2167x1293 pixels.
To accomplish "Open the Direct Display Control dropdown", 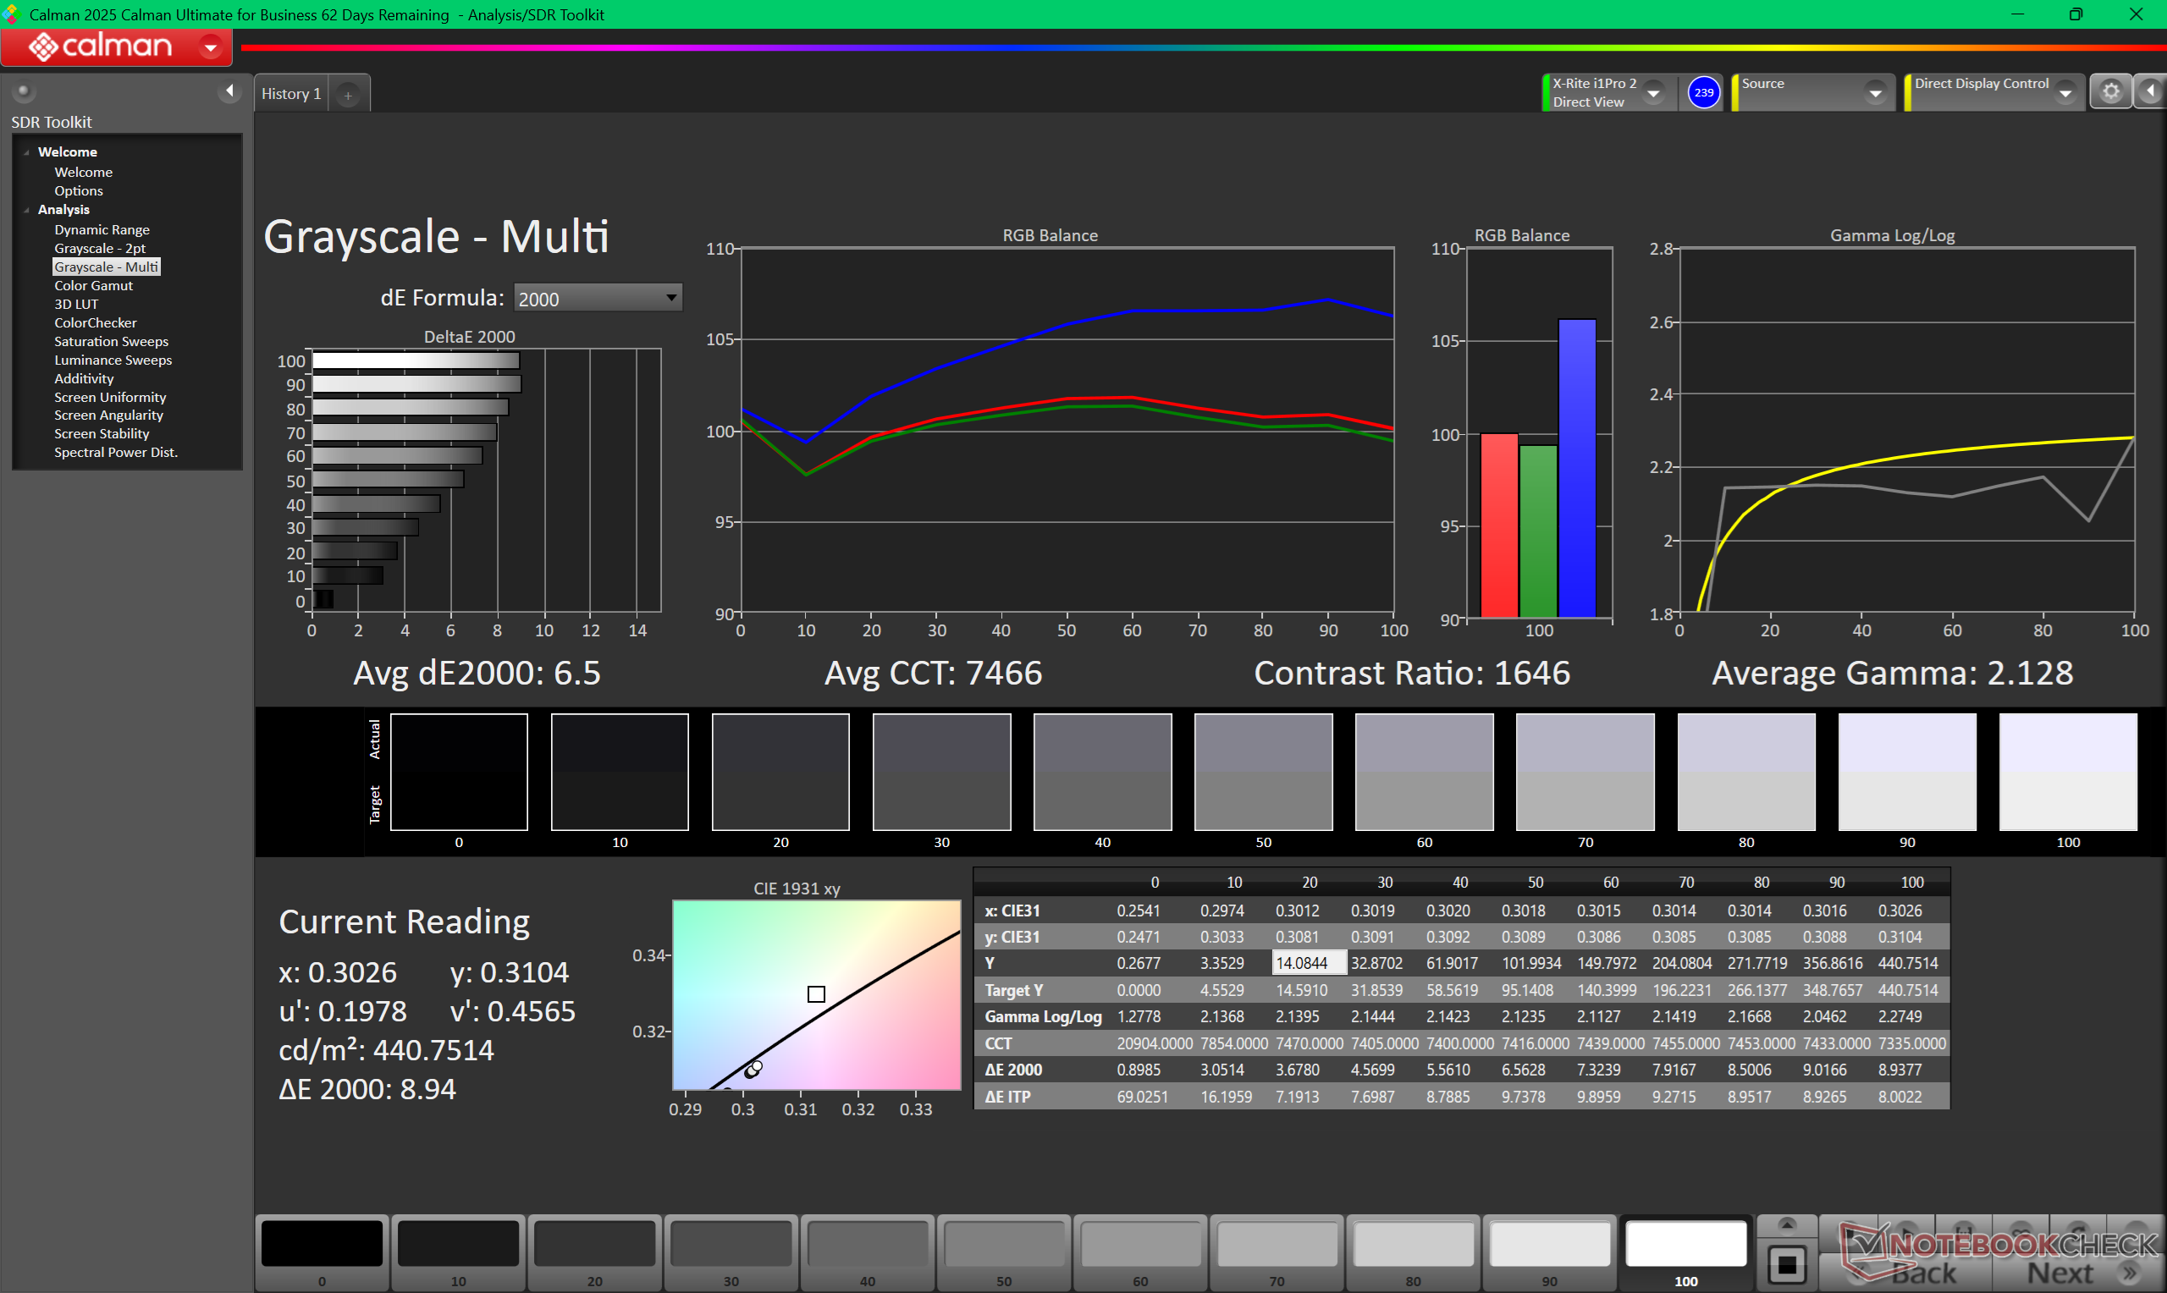I will [2065, 92].
